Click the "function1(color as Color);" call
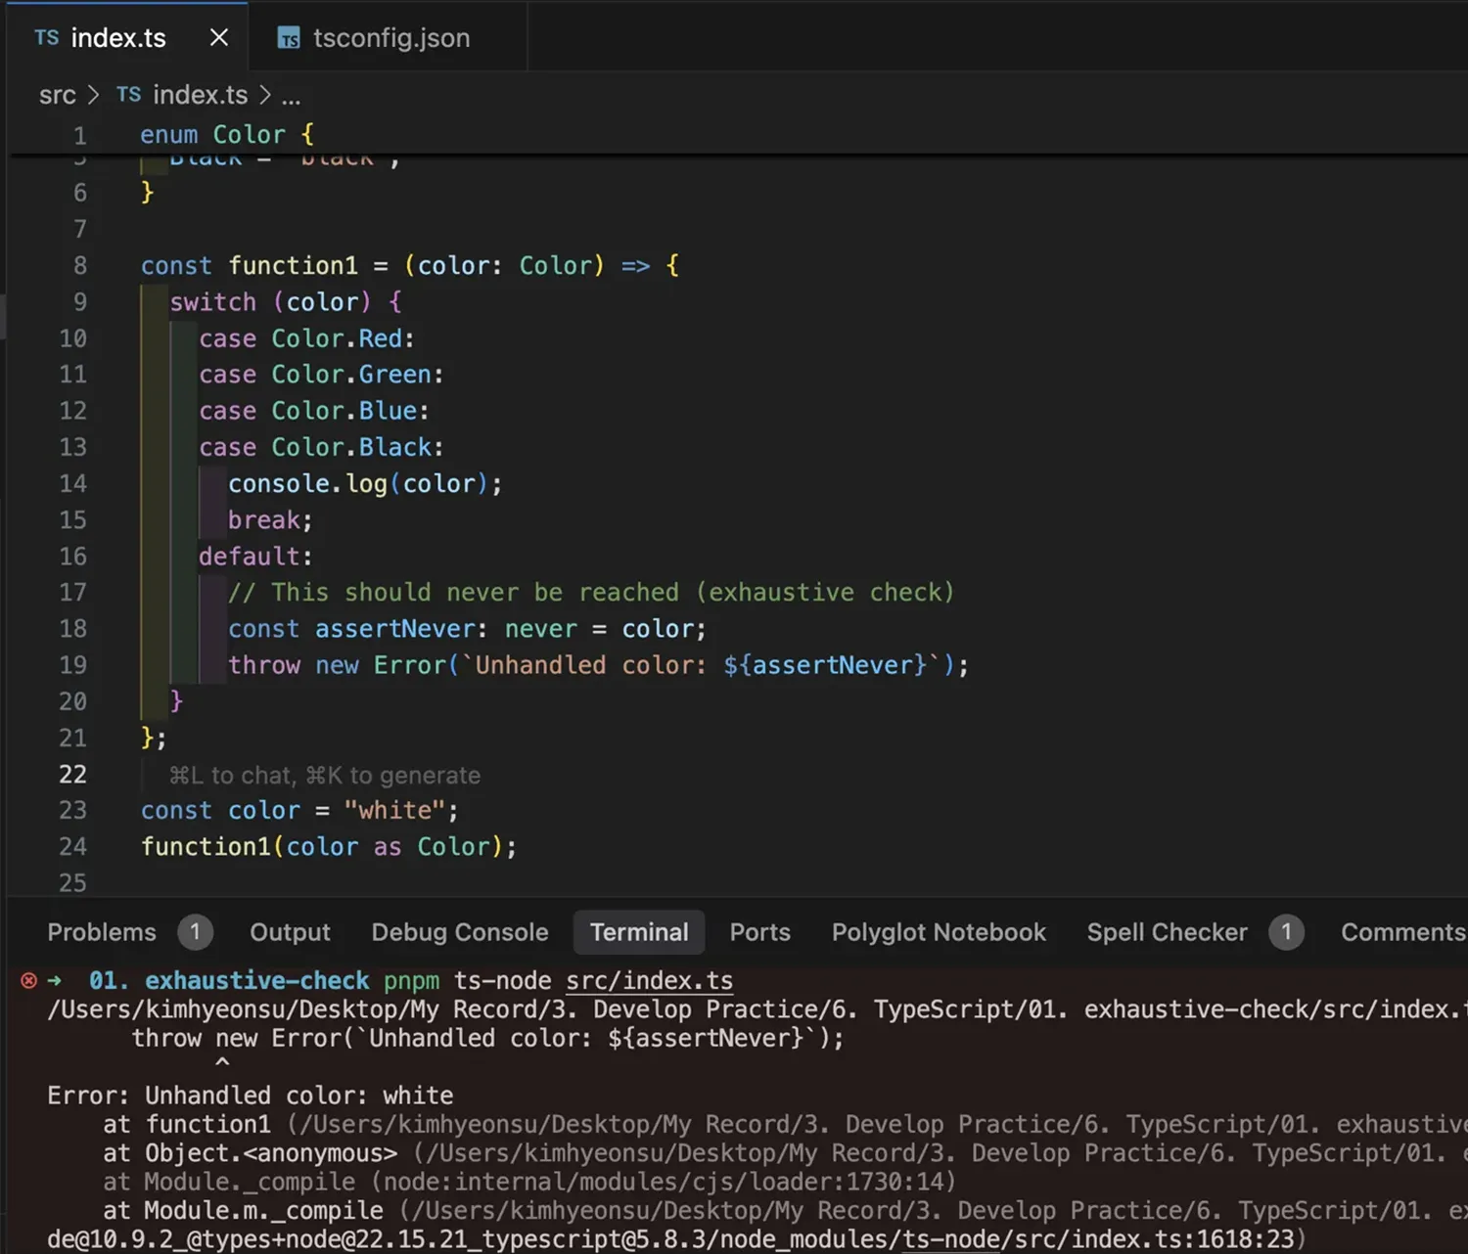This screenshot has height=1254, width=1468. point(329,847)
